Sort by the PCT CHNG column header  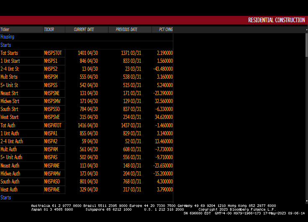click(166, 30)
